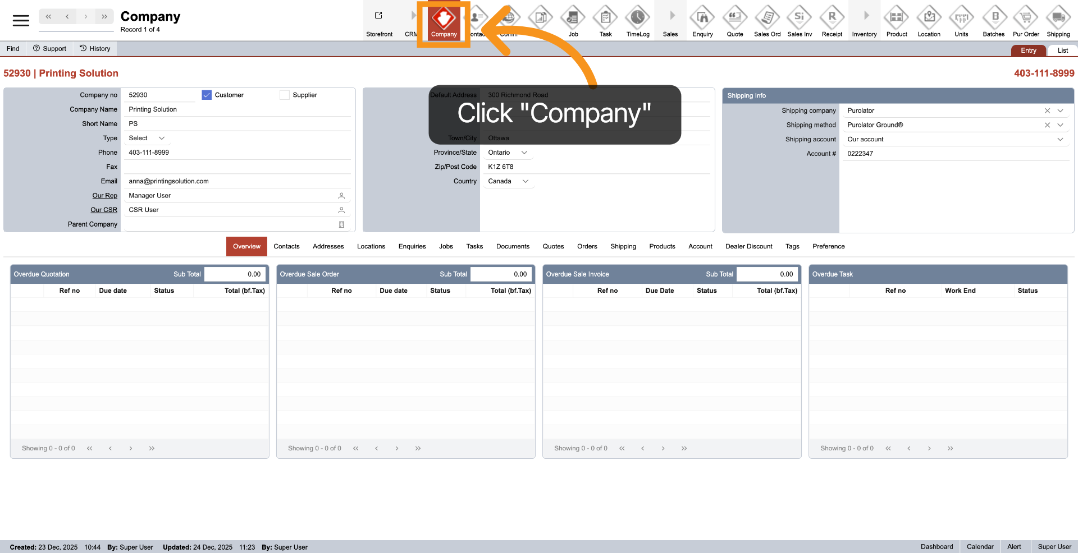Viewport: 1078px width, 553px height.
Task: Click the Our Rep link
Action: [105, 196]
